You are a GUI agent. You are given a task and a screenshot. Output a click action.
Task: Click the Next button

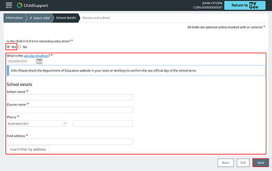pos(261,163)
